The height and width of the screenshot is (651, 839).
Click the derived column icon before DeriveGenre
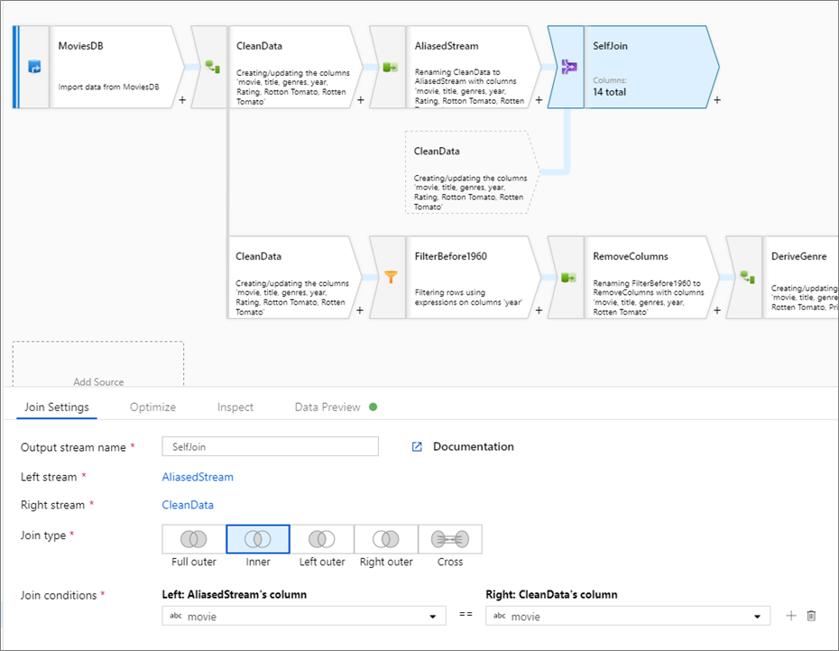click(x=746, y=278)
